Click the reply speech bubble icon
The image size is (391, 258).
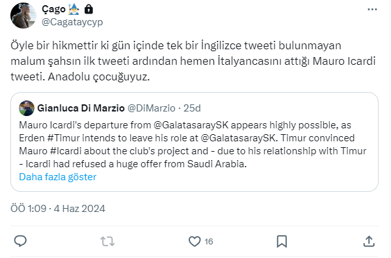click(20, 241)
